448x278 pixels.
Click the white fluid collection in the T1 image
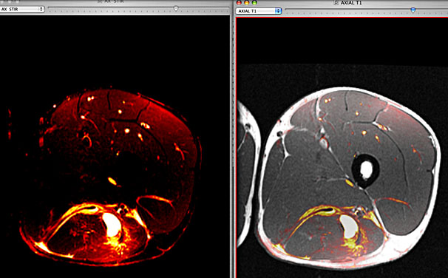click(x=350, y=226)
